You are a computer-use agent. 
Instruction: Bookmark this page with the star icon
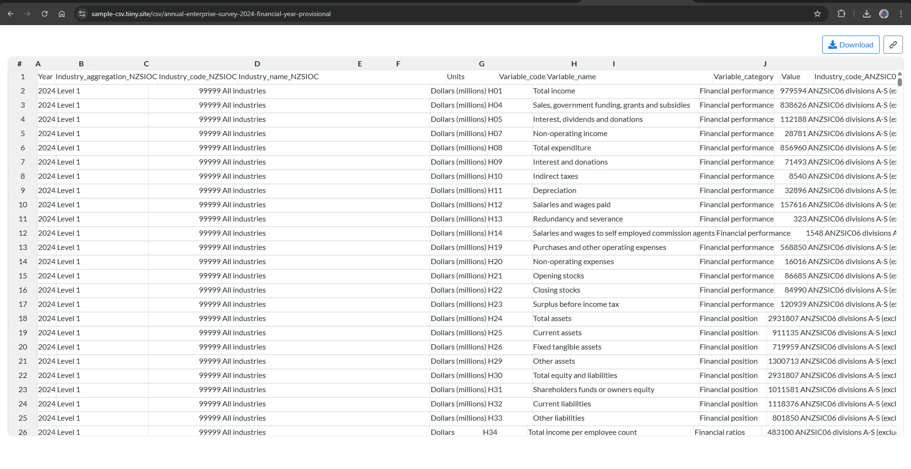pos(817,14)
